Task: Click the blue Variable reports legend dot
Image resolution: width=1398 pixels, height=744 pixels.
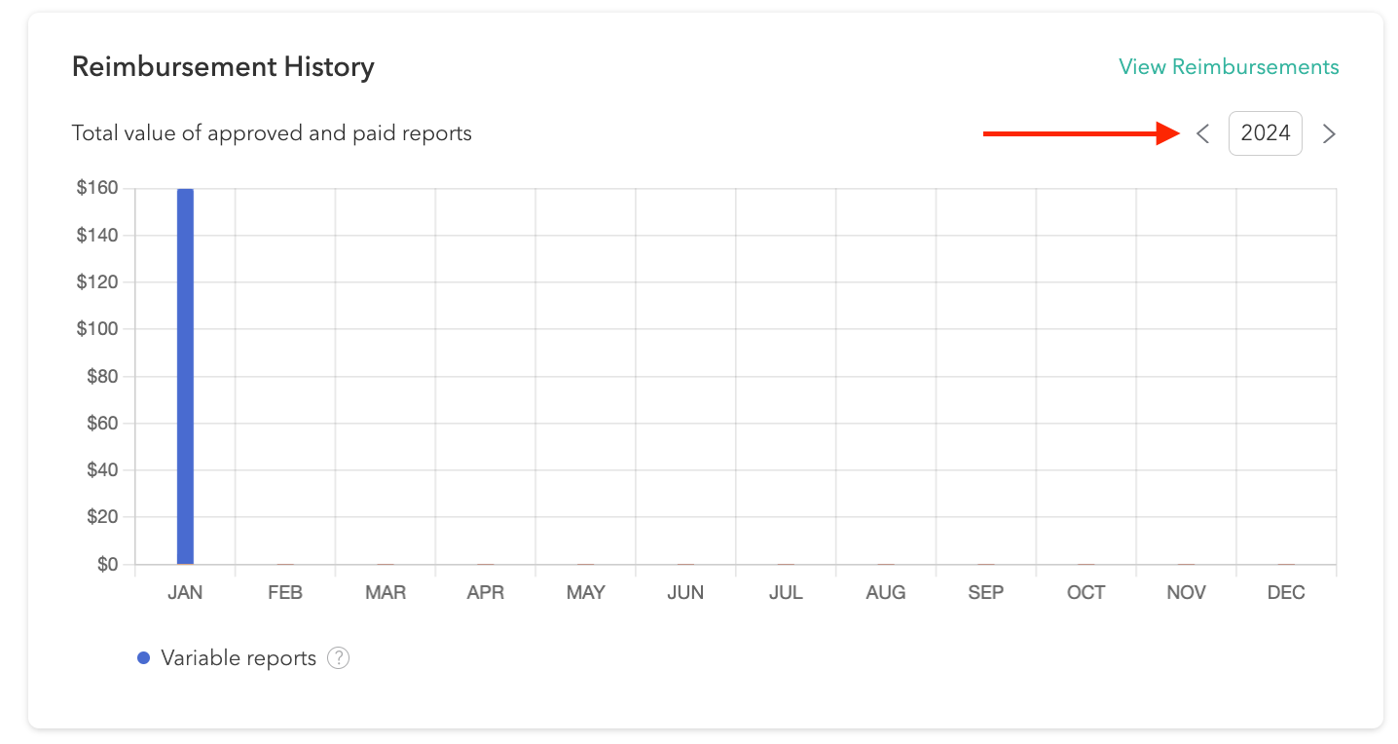Action: pos(144,658)
